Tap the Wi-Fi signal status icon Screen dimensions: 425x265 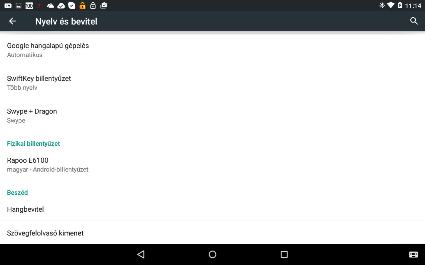click(x=391, y=5)
